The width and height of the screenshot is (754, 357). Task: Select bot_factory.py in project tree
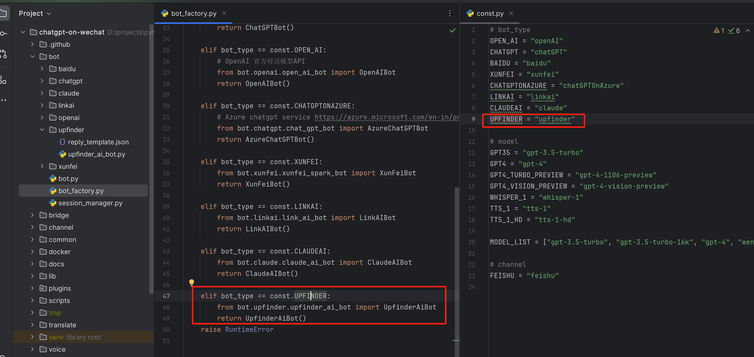pos(81,191)
